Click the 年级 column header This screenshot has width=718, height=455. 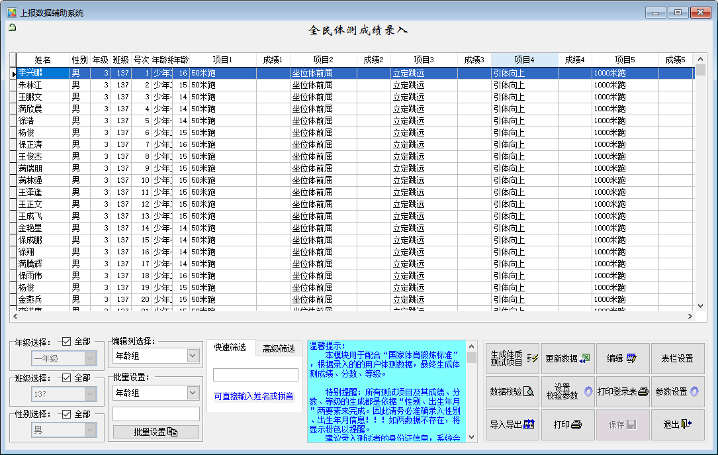tap(101, 60)
